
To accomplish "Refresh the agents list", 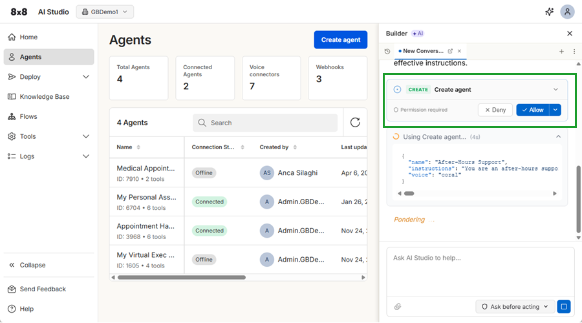I will pos(355,122).
